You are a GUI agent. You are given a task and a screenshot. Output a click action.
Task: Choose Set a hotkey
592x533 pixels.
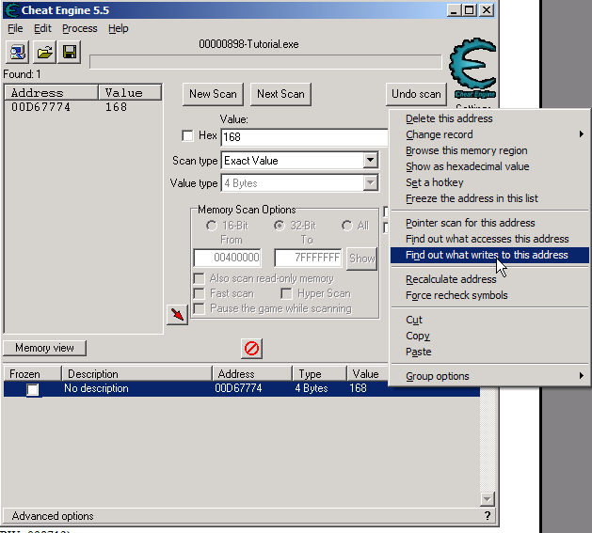pyautogui.click(x=489, y=182)
